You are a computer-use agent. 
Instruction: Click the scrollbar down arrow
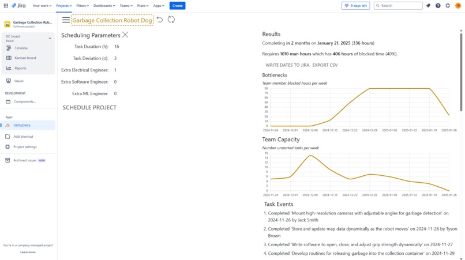click(461, 258)
